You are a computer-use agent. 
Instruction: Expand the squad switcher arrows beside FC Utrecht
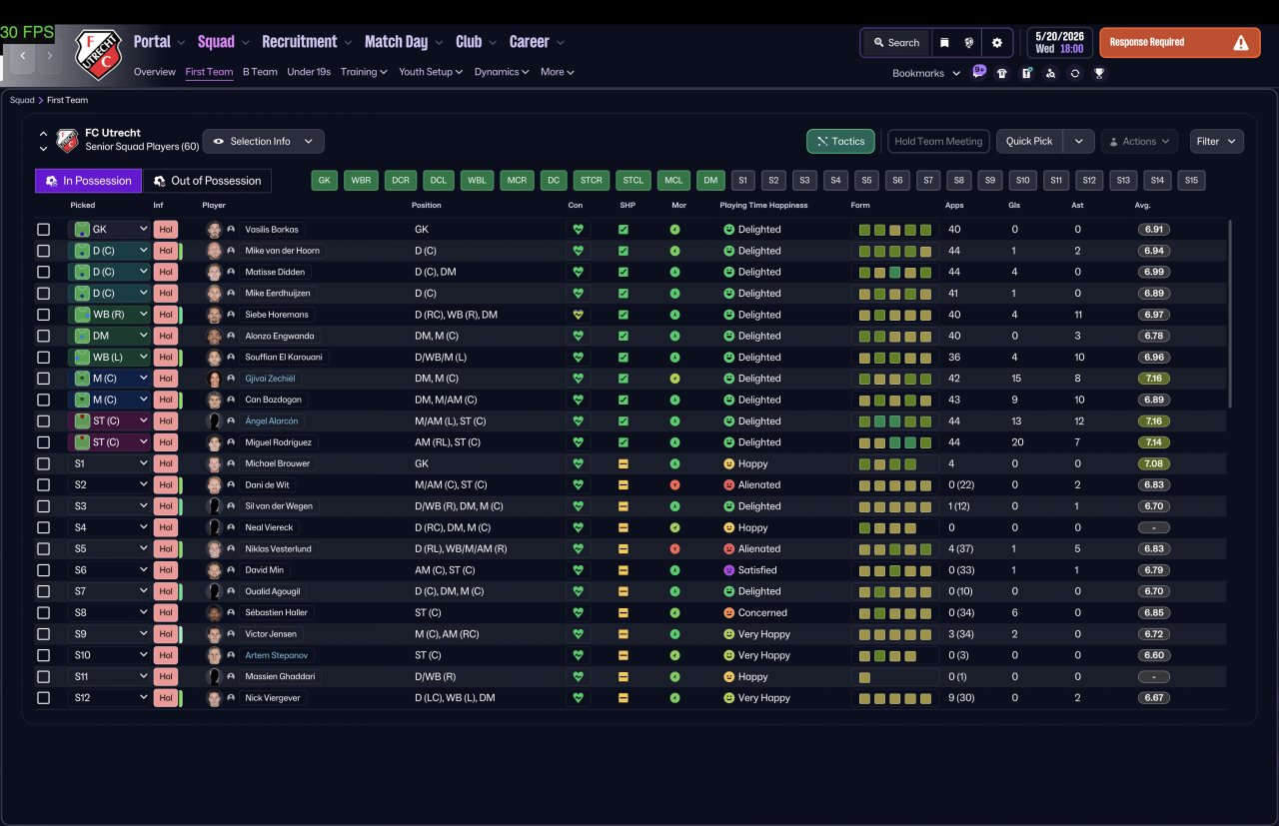coord(43,141)
